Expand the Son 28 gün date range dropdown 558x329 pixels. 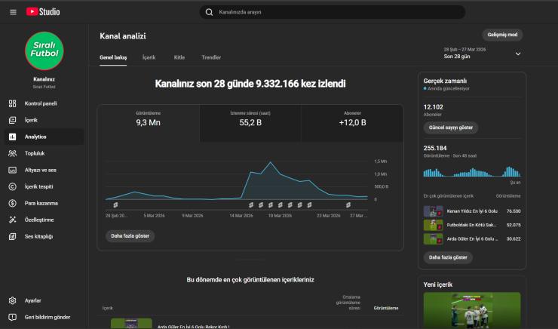click(518, 54)
